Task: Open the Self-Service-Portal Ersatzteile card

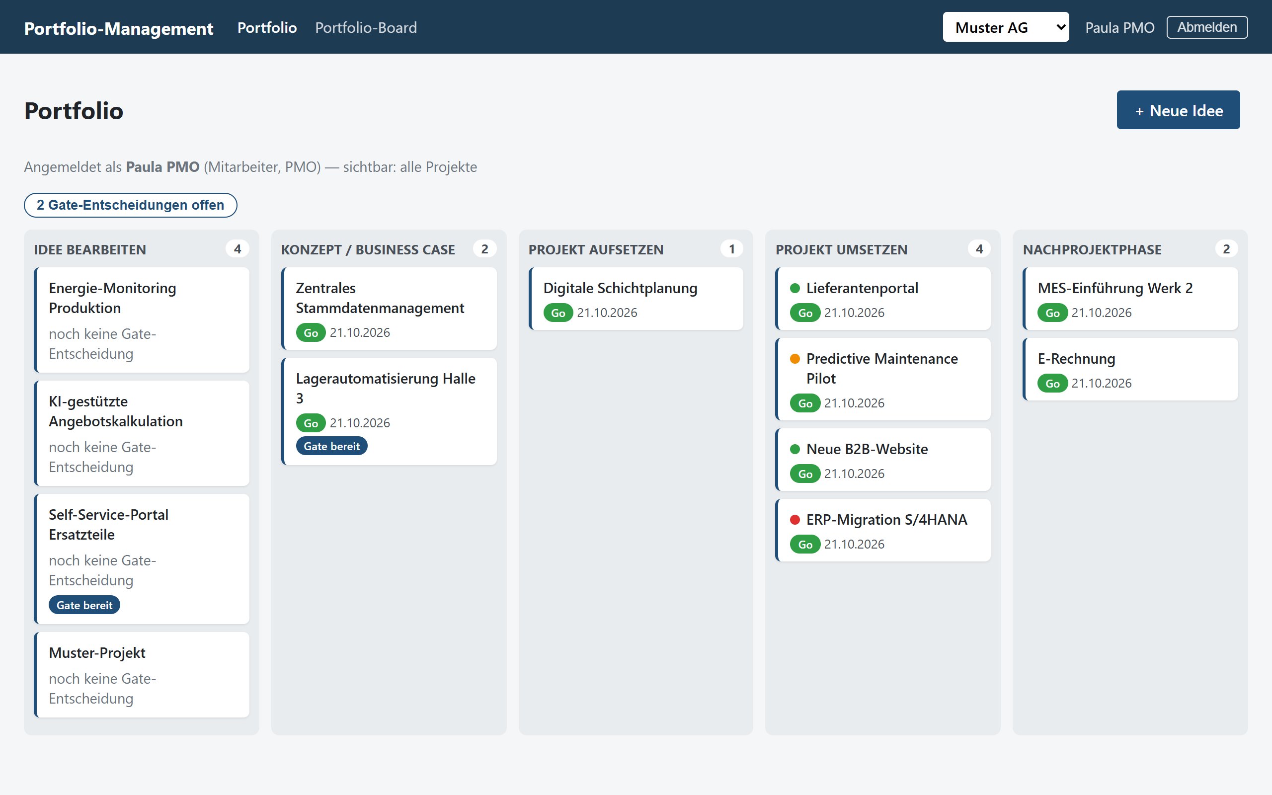Action: point(142,558)
